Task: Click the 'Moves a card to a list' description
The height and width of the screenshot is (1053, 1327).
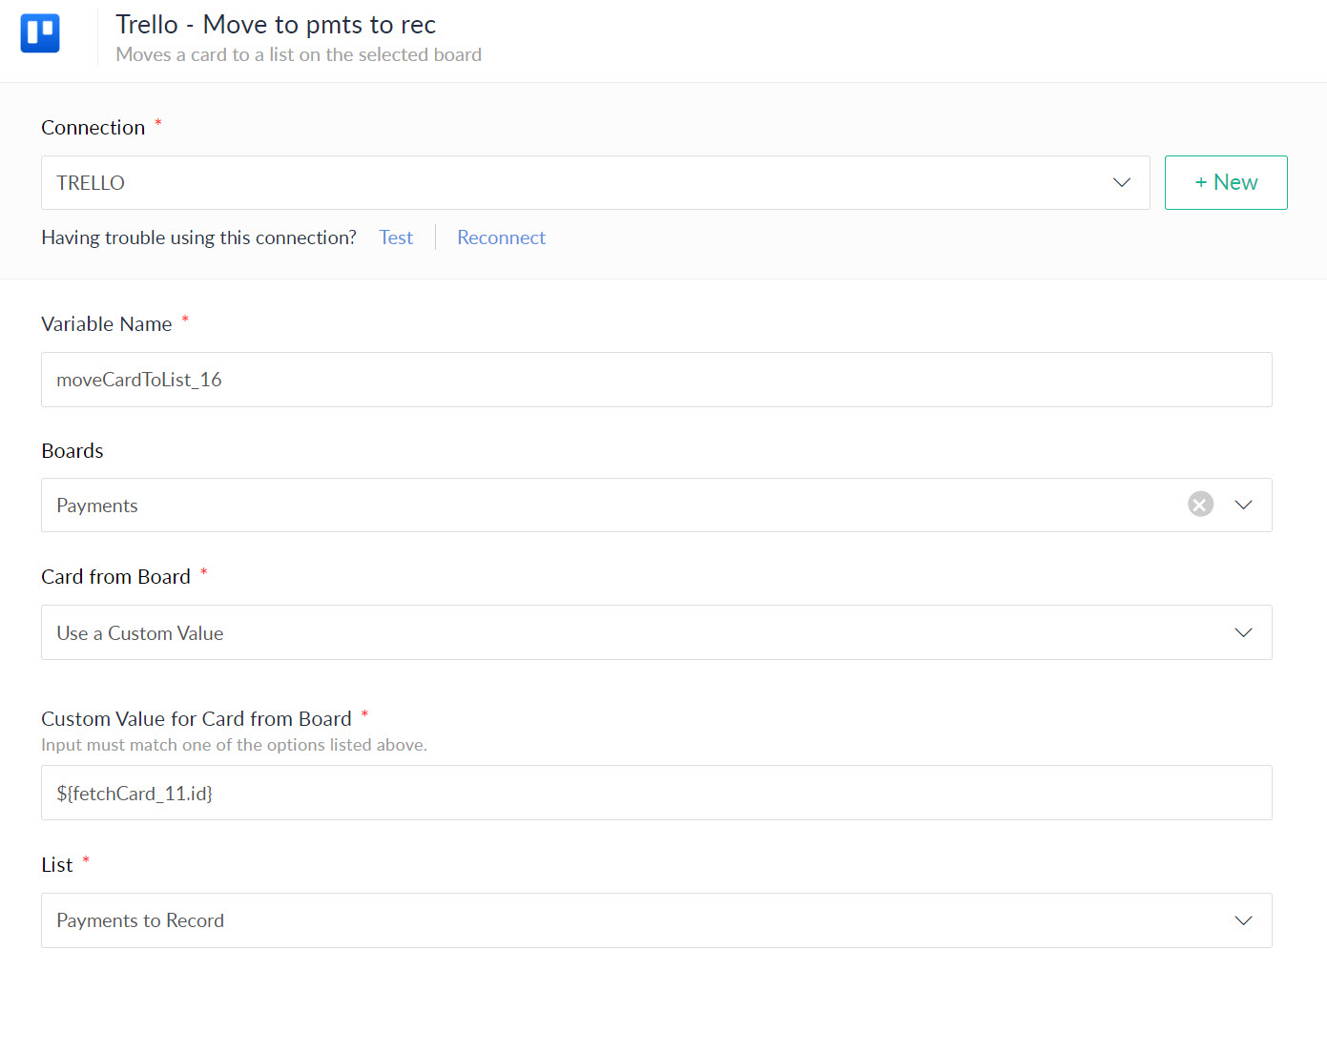Action: tap(299, 54)
